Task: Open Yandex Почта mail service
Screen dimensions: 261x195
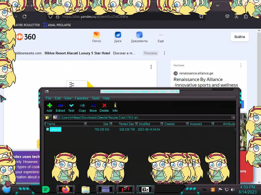Action: click(x=97, y=37)
